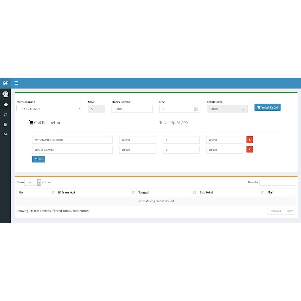Open the user profile avatar
This screenshot has height=301, width=301.
5,94
